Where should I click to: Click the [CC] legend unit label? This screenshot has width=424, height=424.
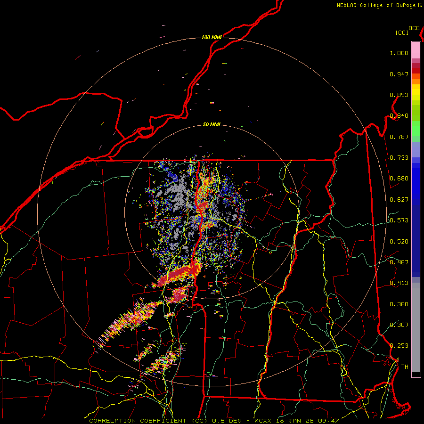tap(402, 33)
